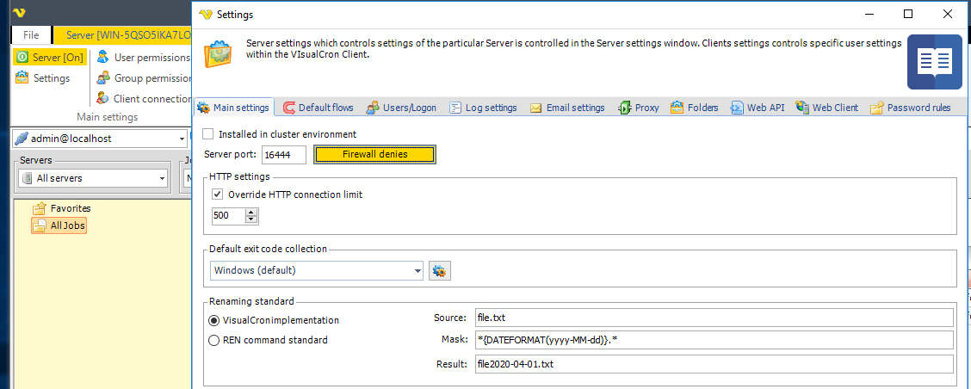Switch to the Default flows tab
Image resolution: width=971 pixels, height=389 pixels.
pyautogui.click(x=318, y=108)
